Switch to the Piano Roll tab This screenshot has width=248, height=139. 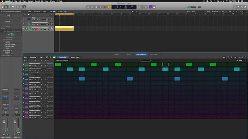[x=116, y=54]
